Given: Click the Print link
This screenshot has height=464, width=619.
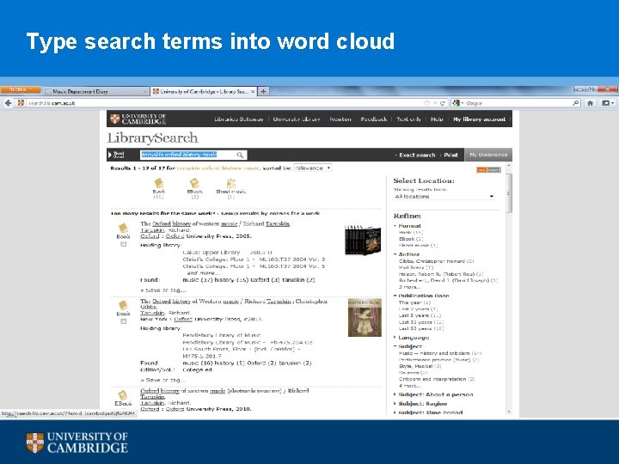Looking at the screenshot, I should (x=450, y=155).
